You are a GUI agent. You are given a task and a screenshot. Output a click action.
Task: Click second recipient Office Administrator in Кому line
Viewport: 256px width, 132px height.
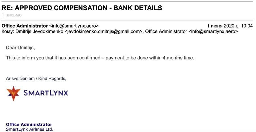tap(166, 31)
